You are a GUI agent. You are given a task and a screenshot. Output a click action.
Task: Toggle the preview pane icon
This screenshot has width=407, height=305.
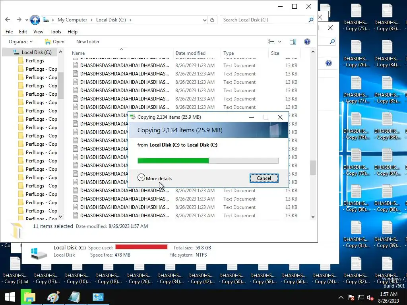[x=293, y=41]
